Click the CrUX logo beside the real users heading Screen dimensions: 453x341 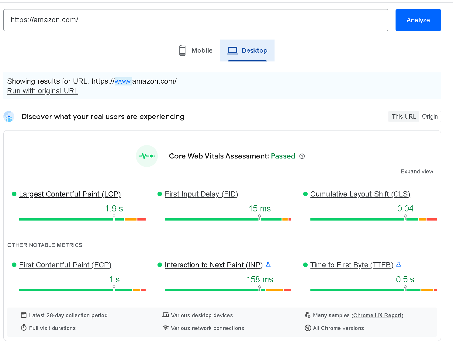(9, 117)
